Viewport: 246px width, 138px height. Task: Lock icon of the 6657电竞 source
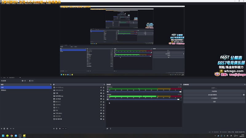(x=104, y=99)
